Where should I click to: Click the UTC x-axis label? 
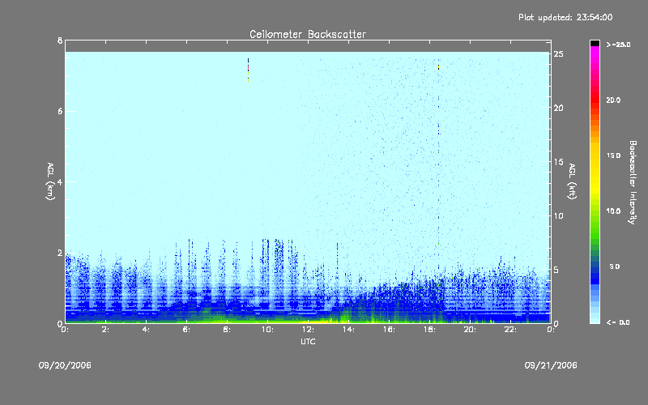click(308, 341)
